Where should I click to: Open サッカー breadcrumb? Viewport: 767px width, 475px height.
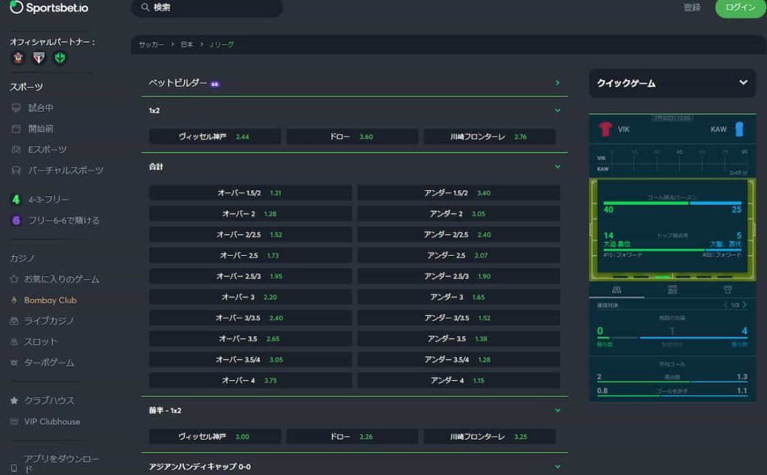(x=151, y=44)
